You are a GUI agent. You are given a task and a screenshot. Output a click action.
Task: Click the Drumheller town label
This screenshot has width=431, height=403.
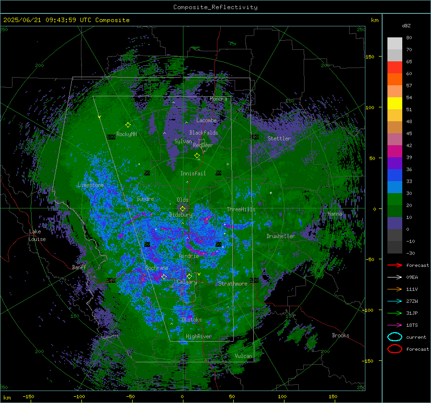[x=281, y=236]
